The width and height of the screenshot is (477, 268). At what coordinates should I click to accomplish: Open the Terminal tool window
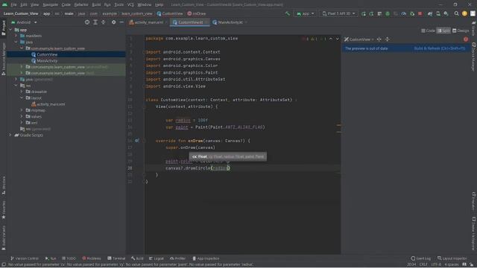(x=116, y=258)
